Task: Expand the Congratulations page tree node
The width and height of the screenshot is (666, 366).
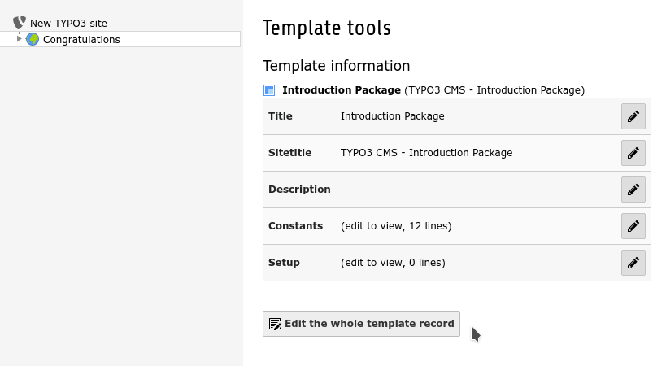Action: point(19,39)
